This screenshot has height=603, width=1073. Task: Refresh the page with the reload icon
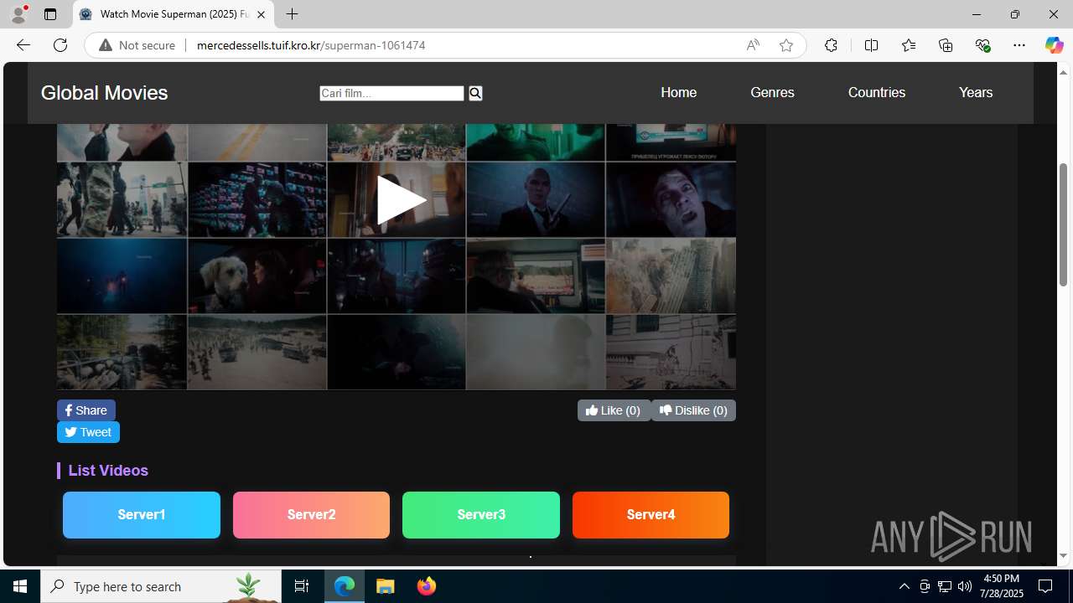[60, 45]
